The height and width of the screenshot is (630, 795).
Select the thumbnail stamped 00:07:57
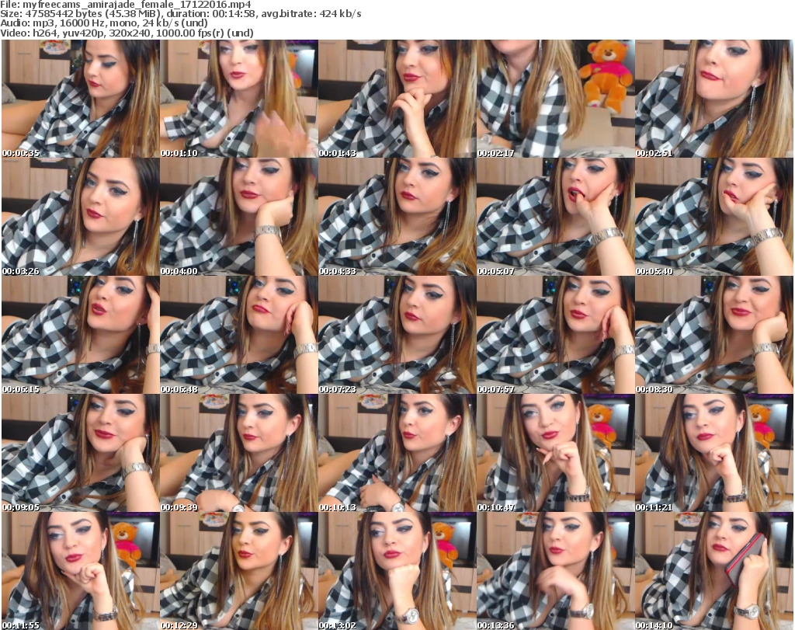tap(555, 336)
